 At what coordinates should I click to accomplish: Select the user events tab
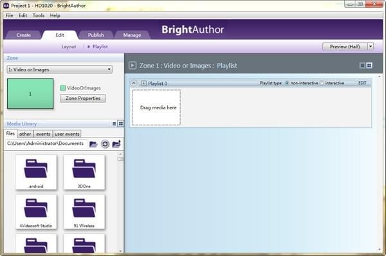(67, 134)
